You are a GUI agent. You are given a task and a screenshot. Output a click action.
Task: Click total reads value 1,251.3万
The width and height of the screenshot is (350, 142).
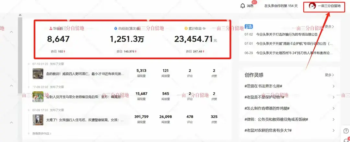click(127, 39)
